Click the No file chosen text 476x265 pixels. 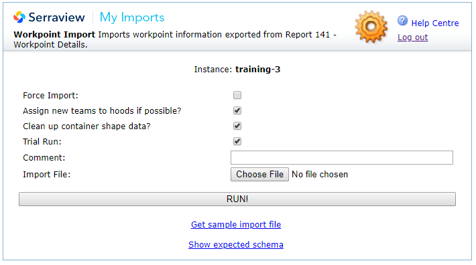(x=320, y=175)
